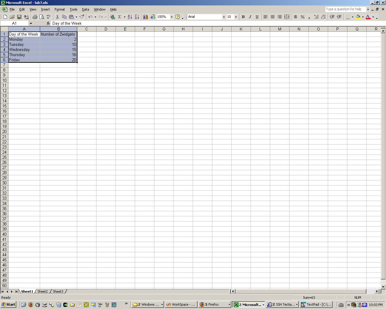Image resolution: width=386 pixels, height=309 pixels.
Task: Activate the Format Painter brush
Action: 82,17
